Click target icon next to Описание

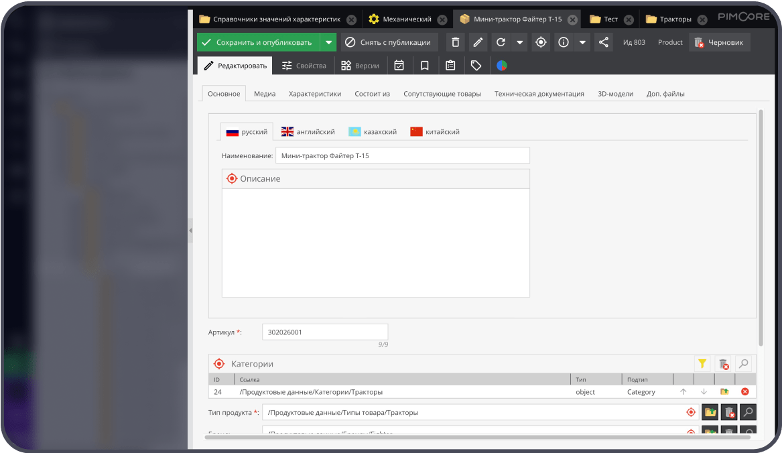point(232,179)
